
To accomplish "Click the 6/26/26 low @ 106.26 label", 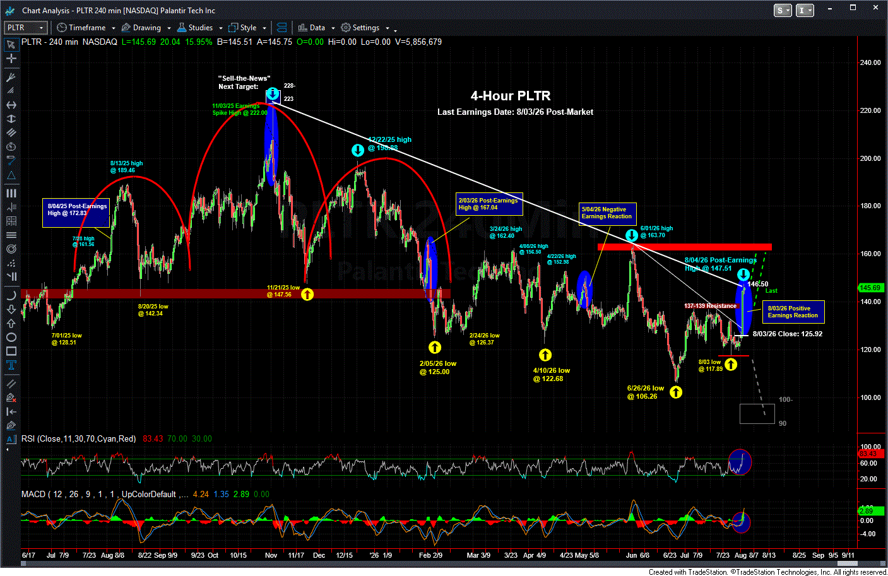I will pos(645,392).
